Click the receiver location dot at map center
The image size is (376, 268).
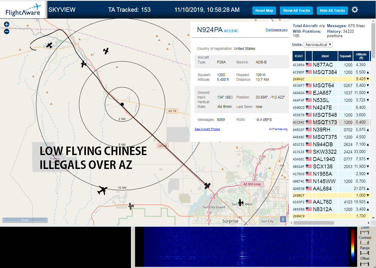[122, 104]
